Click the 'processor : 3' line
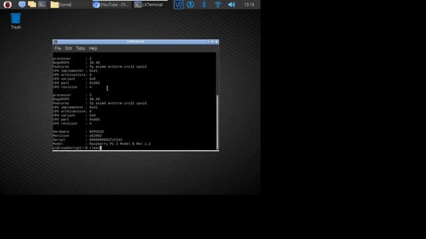426x239 pixels. tap(72, 95)
